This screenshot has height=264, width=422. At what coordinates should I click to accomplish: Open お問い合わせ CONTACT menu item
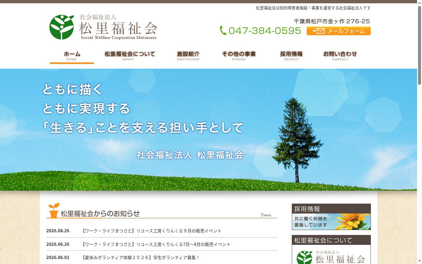(340, 56)
